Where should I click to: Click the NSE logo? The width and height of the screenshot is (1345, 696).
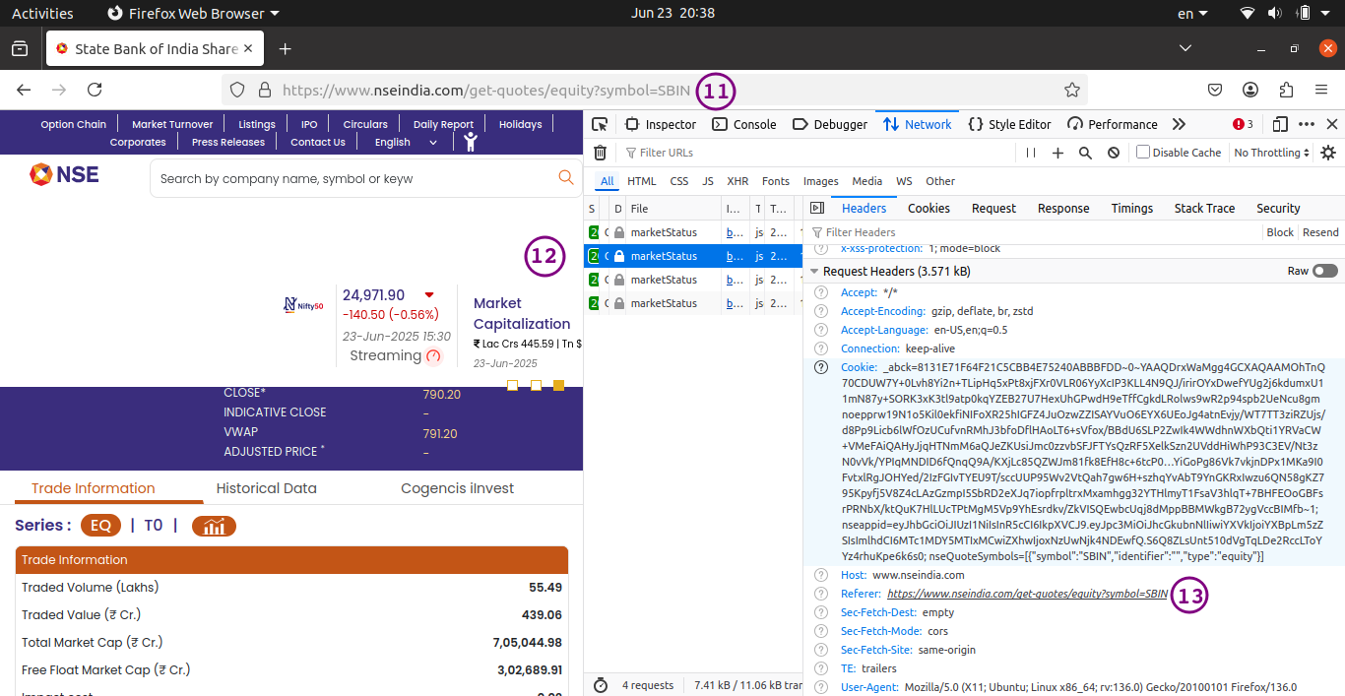coord(65,174)
